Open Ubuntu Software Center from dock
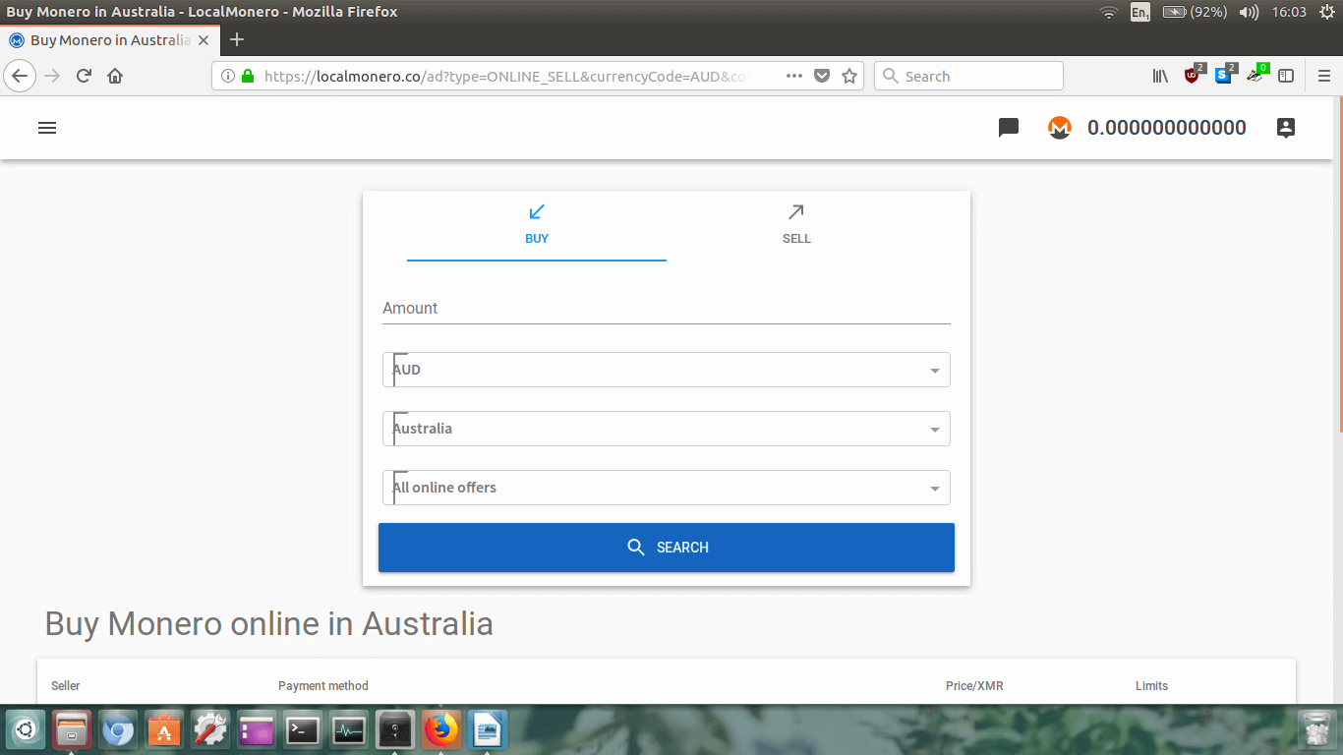 click(x=164, y=730)
